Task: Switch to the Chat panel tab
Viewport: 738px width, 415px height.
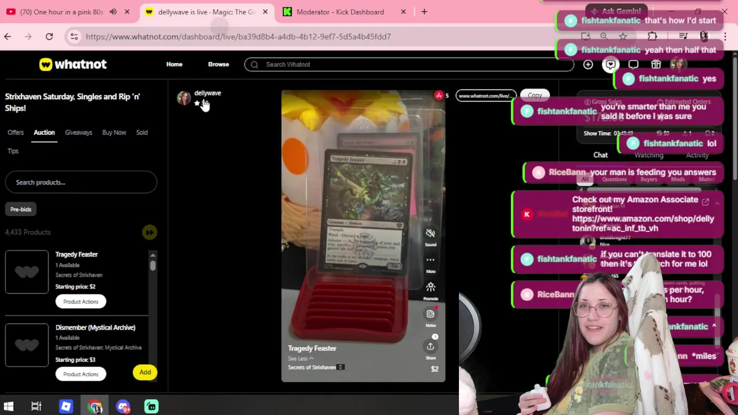Action: coord(600,155)
